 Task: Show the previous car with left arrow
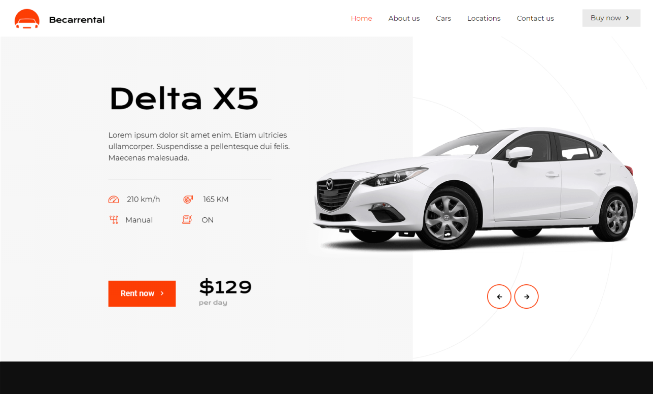pyautogui.click(x=499, y=297)
